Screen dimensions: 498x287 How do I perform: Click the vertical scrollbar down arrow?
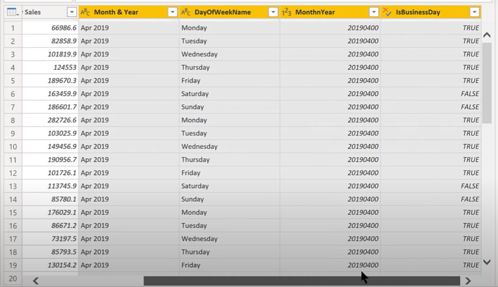(487, 262)
